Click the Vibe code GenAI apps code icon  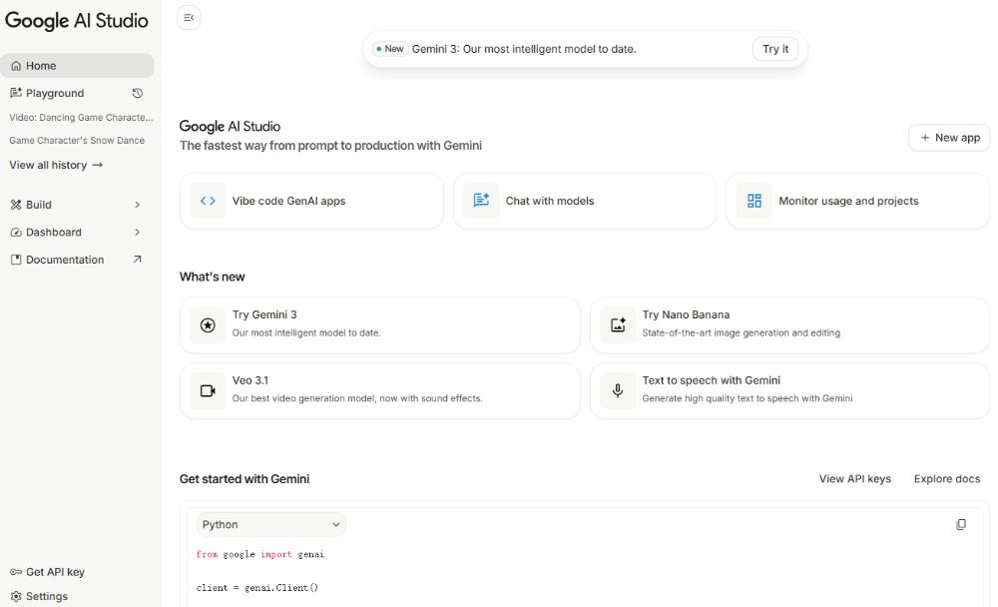208,201
